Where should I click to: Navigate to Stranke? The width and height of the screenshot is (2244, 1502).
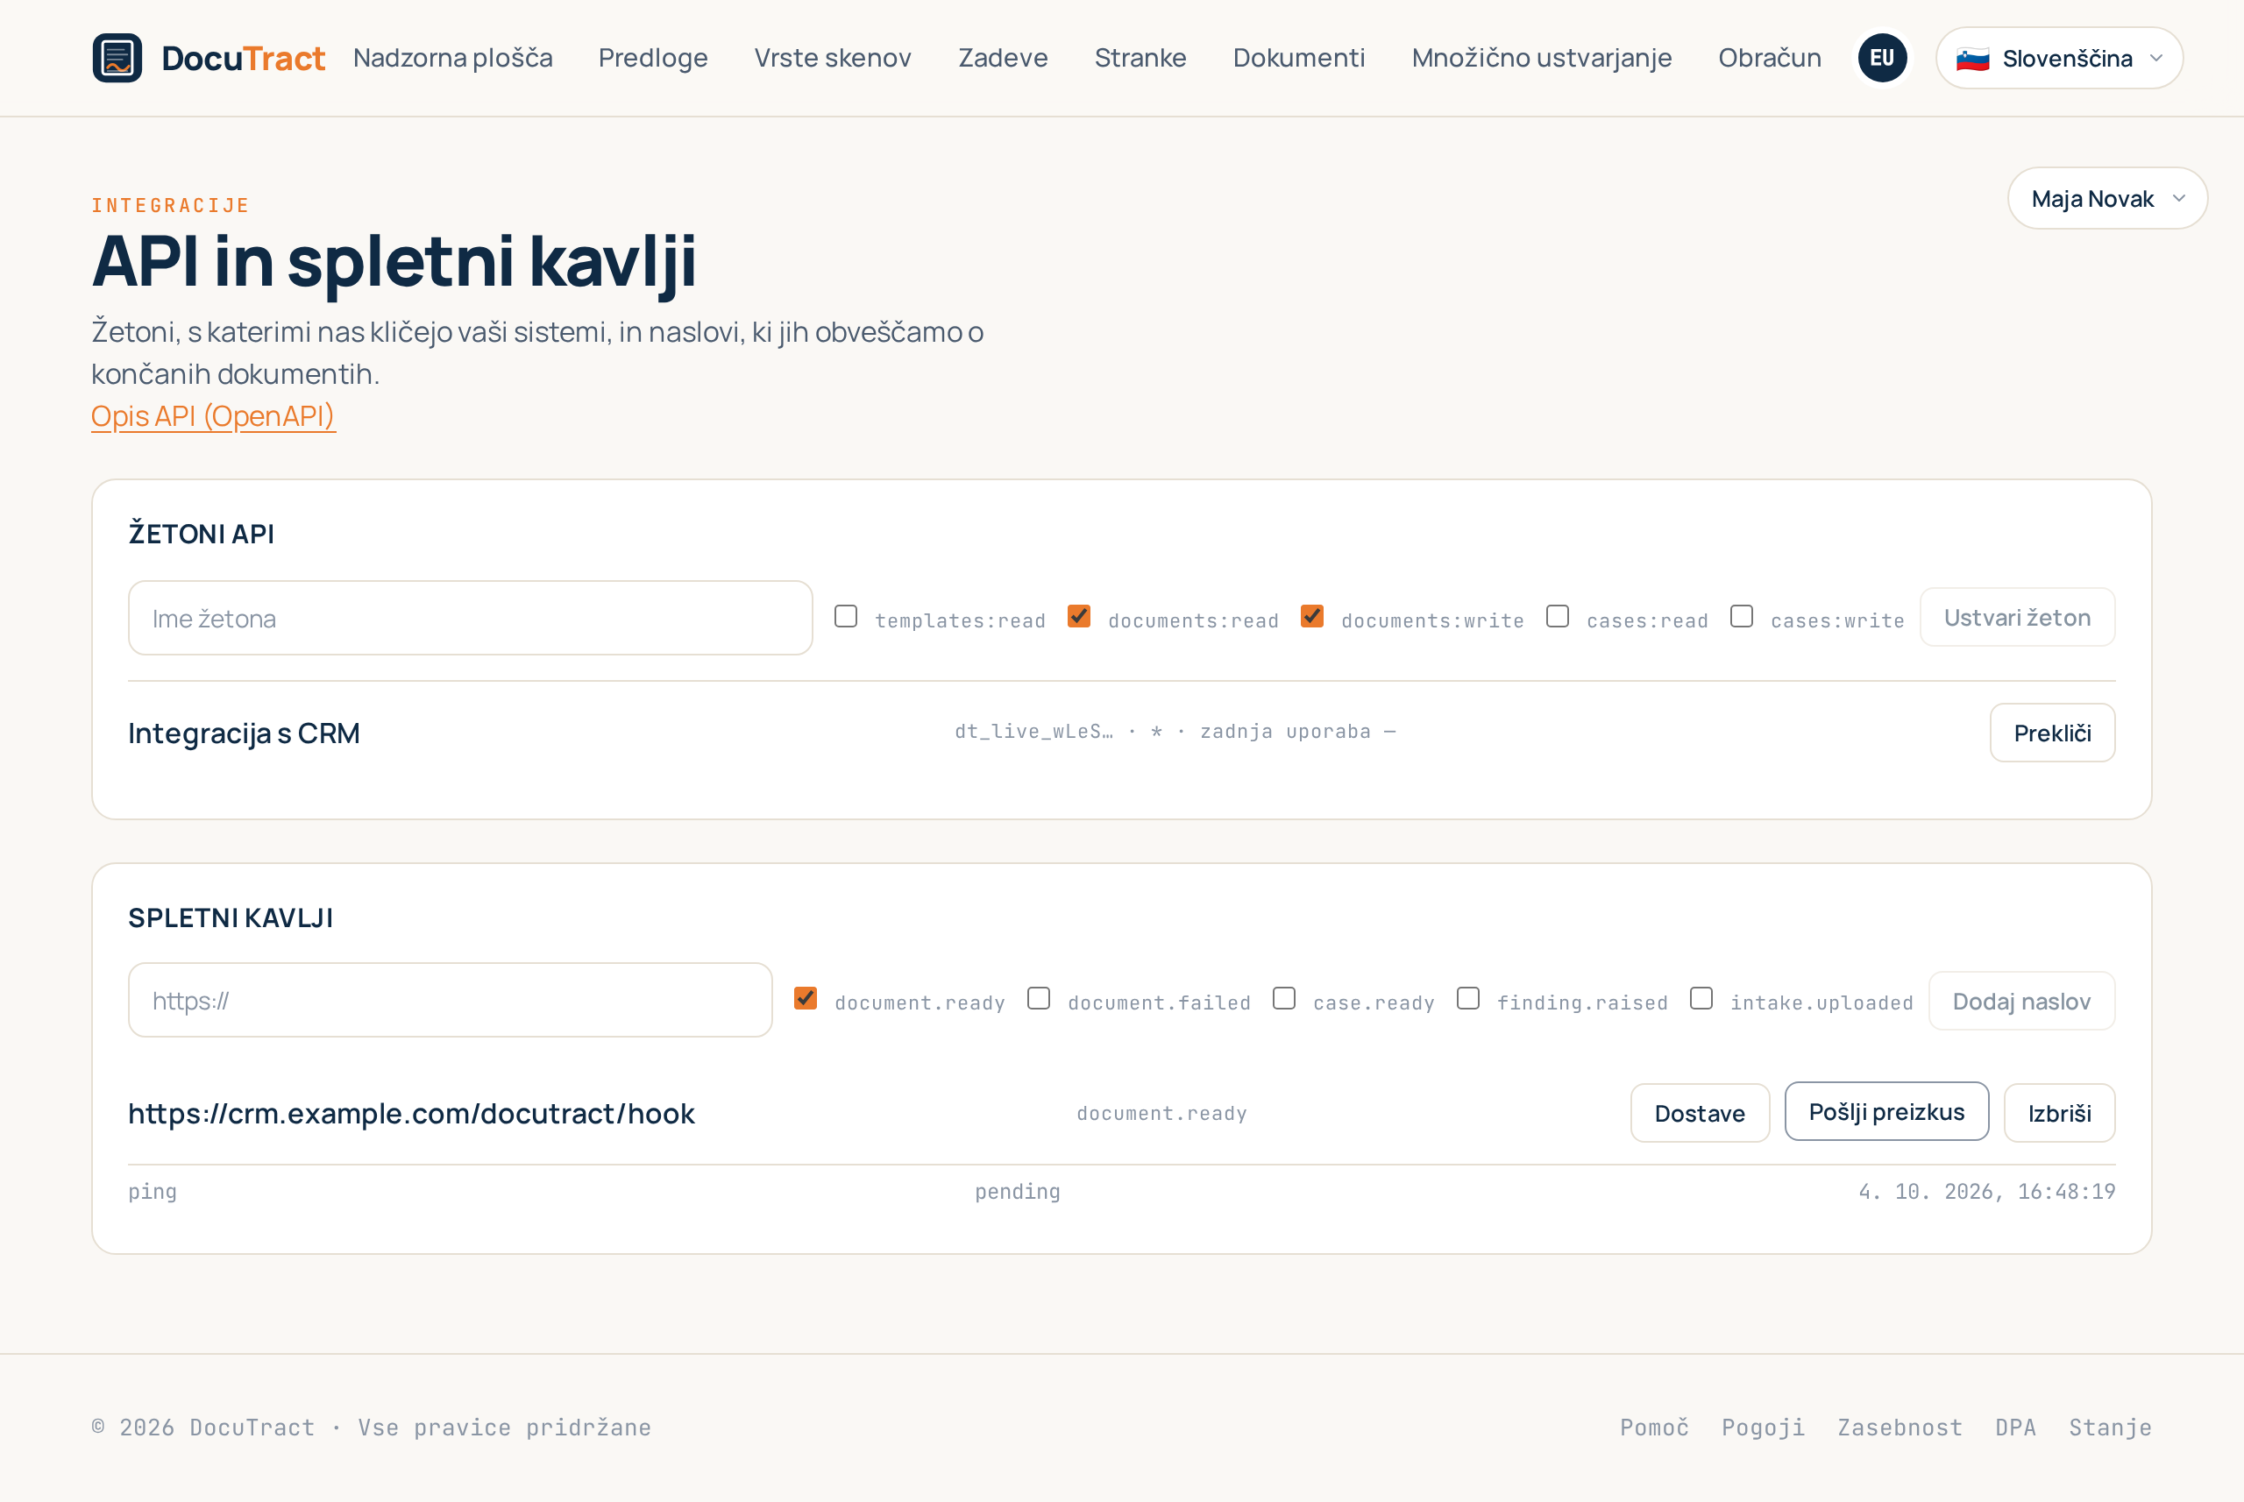1140,58
